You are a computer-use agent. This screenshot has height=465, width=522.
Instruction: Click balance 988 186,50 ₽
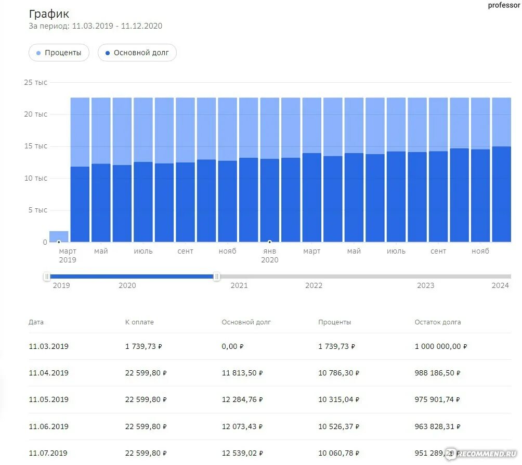coord(437,373)
